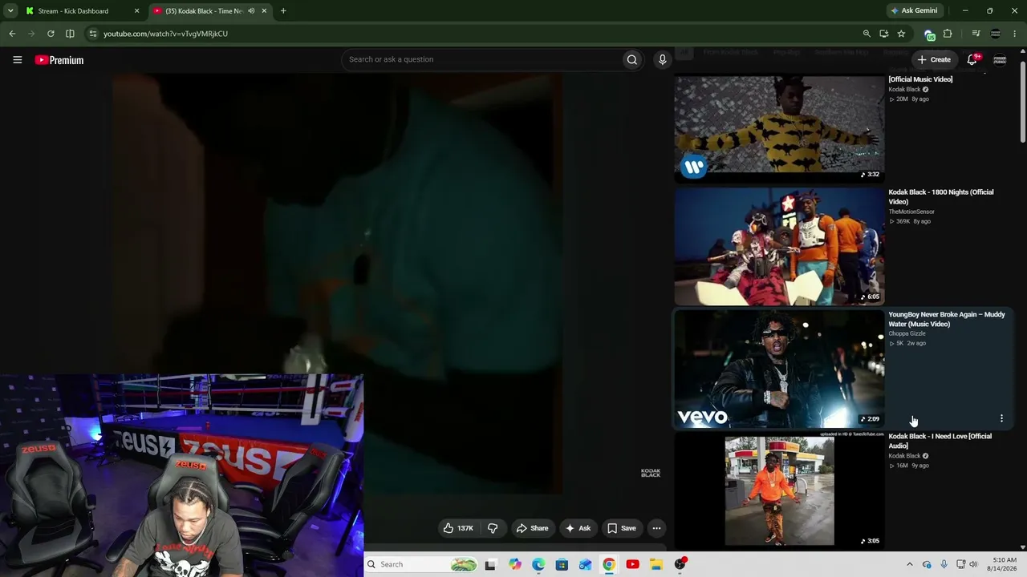Viewport: 1027px width, 577px height.
Task: Open Chrome profile avatar in toolbar
Action: 996,34
